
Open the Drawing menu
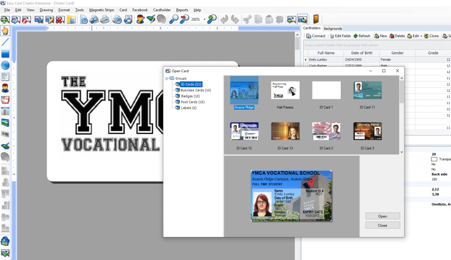pyautogui.click(x=47, y=10)
